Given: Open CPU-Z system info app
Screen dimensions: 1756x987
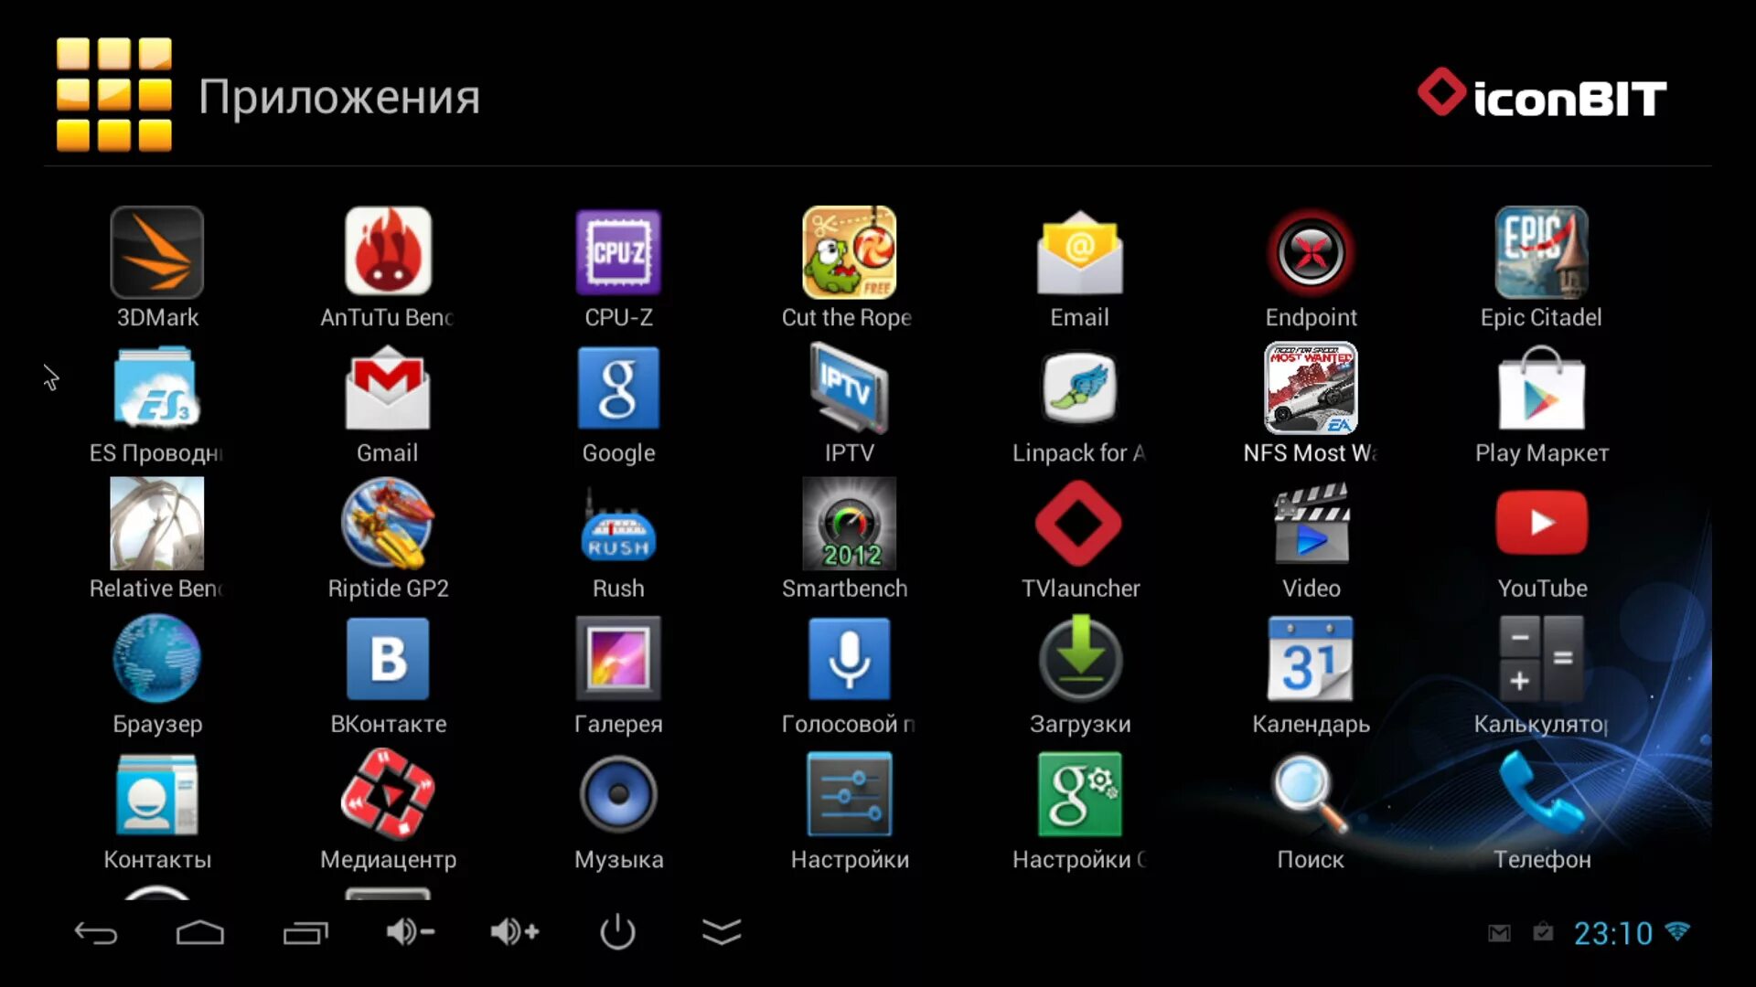Looking at the screenshot, I should point(617,252).
